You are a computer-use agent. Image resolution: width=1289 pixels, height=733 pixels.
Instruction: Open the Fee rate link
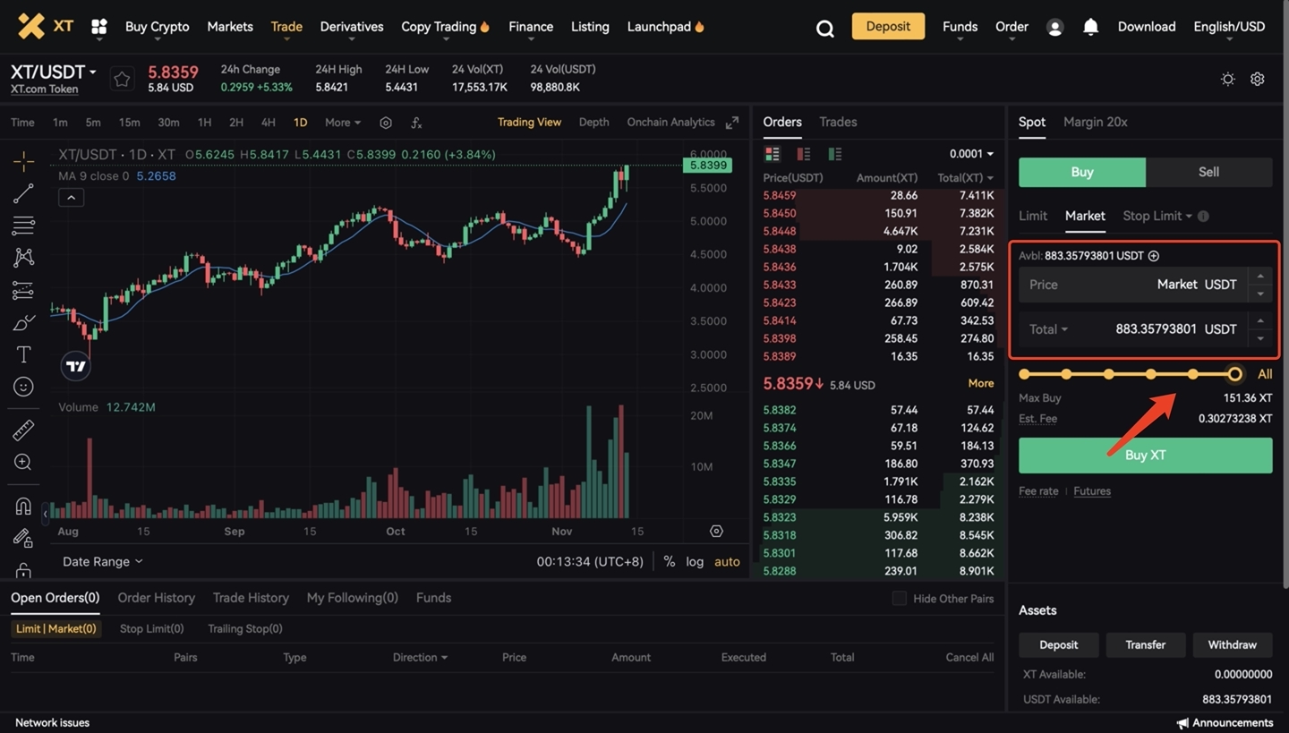1038,491
